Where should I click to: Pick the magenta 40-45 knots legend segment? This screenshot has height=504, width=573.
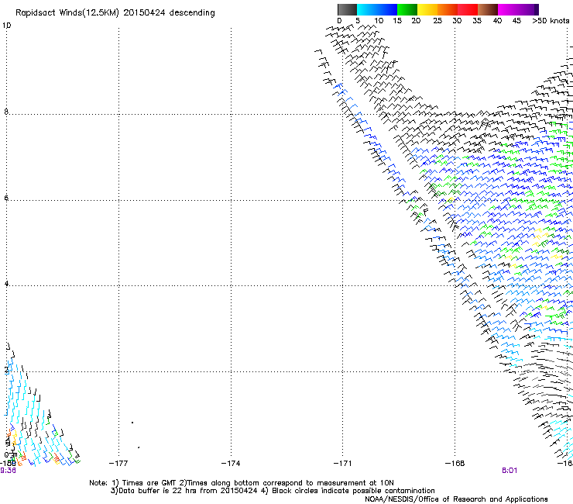pos(508,9)
